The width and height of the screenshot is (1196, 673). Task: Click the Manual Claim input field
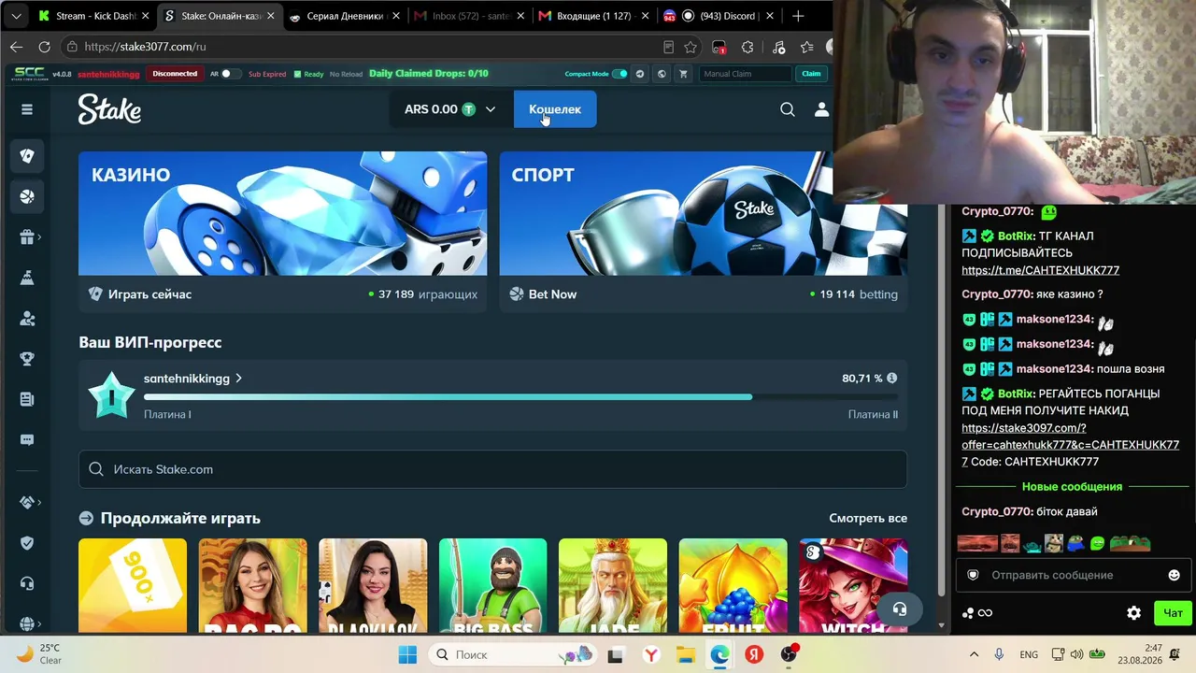tap(747, 74)
